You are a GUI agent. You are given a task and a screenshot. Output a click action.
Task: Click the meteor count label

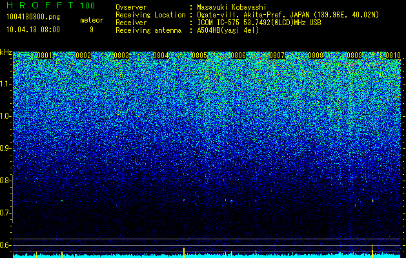click(x=92, y=20)
